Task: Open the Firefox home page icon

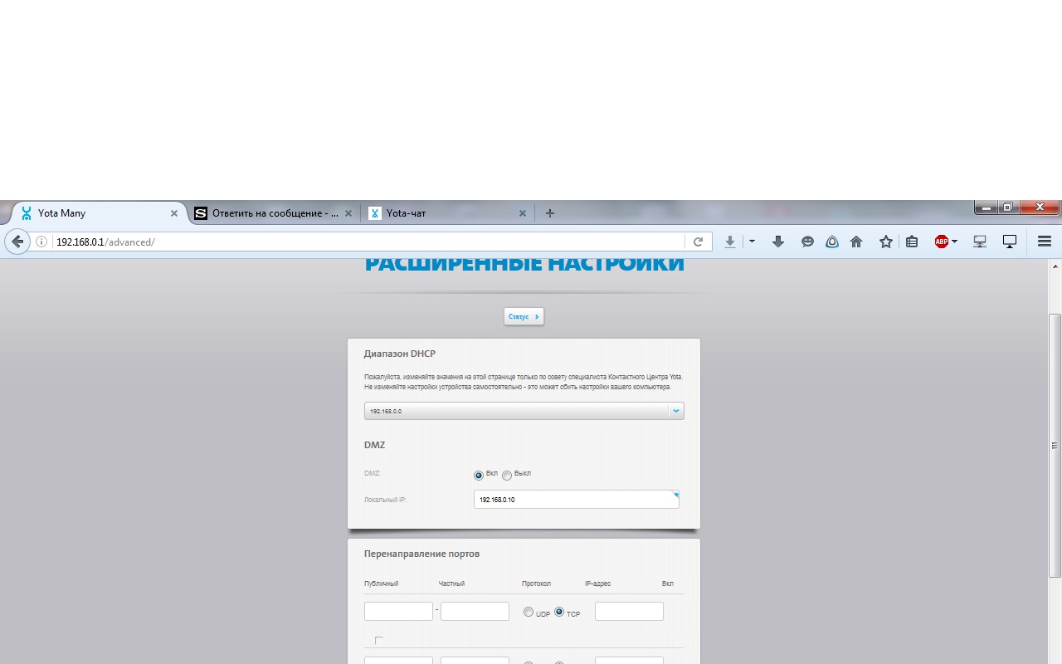Action: 856,242
